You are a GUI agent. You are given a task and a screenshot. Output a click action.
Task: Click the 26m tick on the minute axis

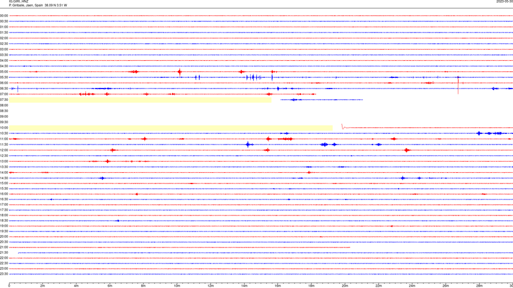(446, 286)
